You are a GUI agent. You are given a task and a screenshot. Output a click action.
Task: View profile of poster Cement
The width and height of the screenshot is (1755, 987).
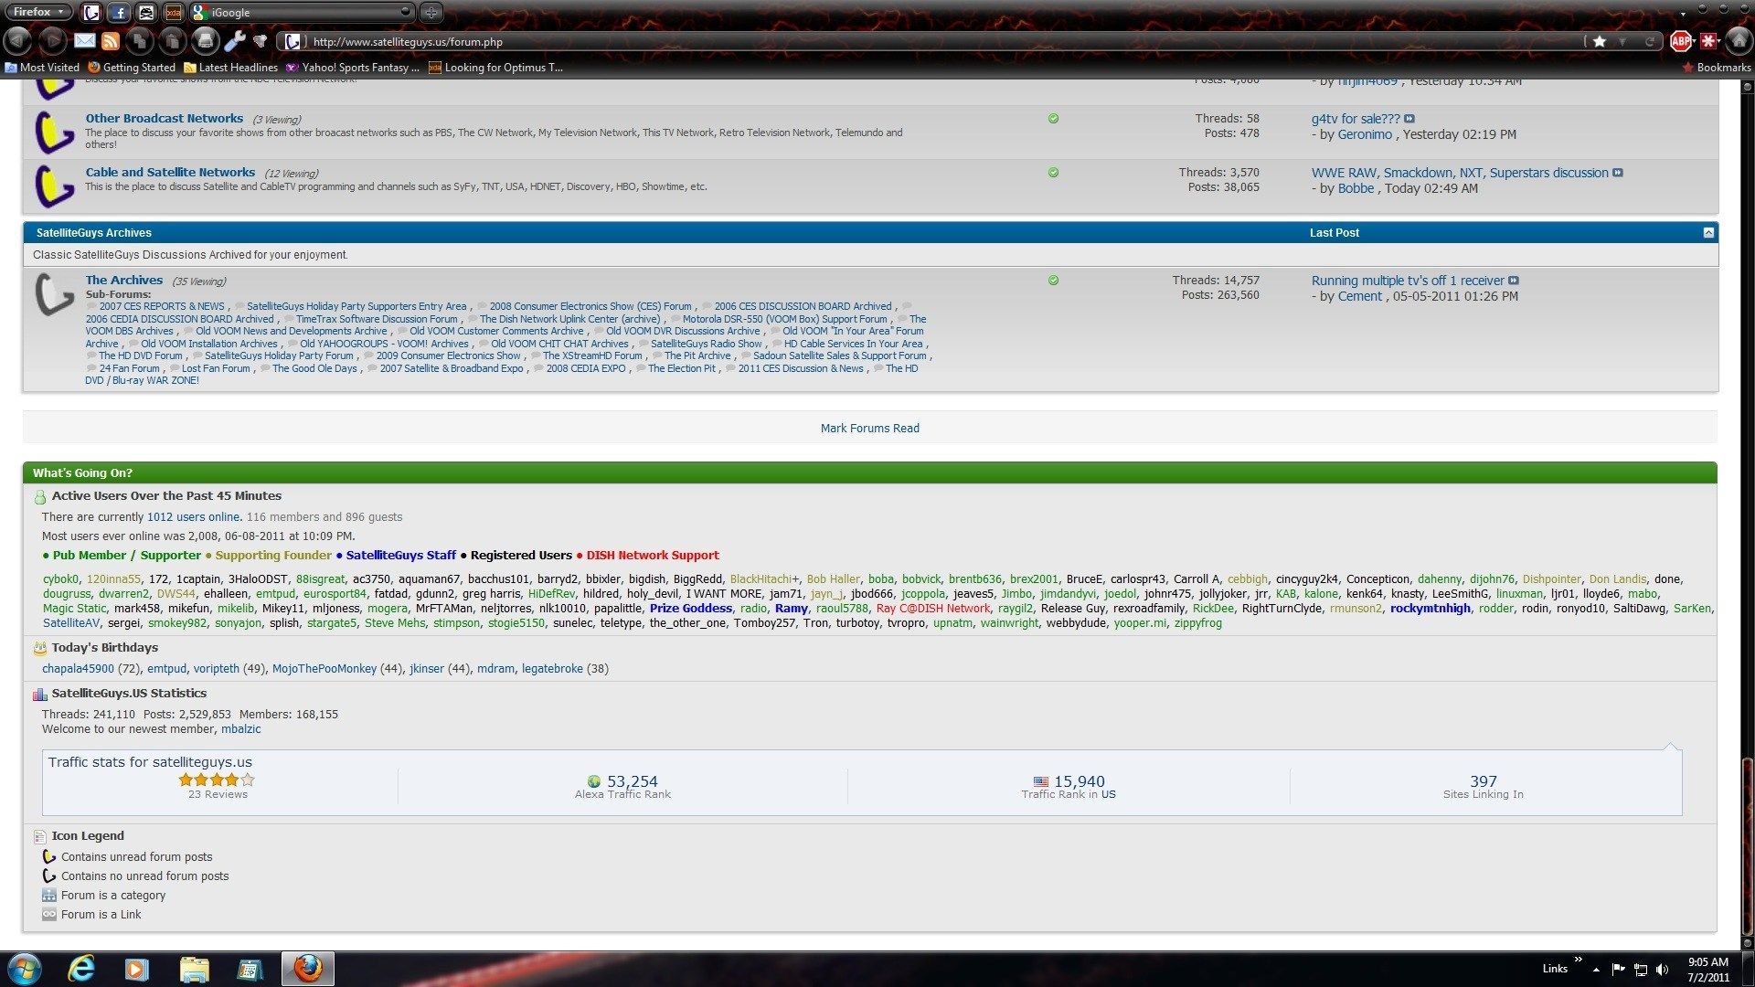pyautogui.click(x=1360, y=296)
